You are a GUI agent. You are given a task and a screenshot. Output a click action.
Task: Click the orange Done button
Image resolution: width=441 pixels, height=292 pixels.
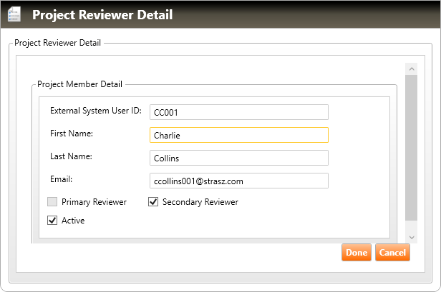pyautogui.click(x=357, y=253)
